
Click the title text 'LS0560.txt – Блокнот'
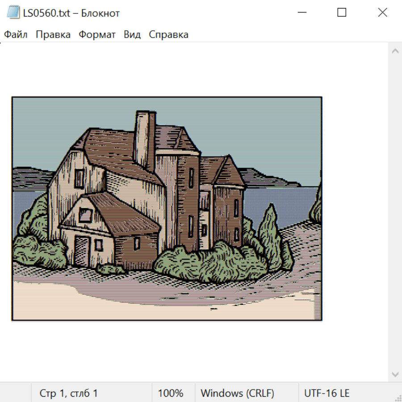click(71, 13)
